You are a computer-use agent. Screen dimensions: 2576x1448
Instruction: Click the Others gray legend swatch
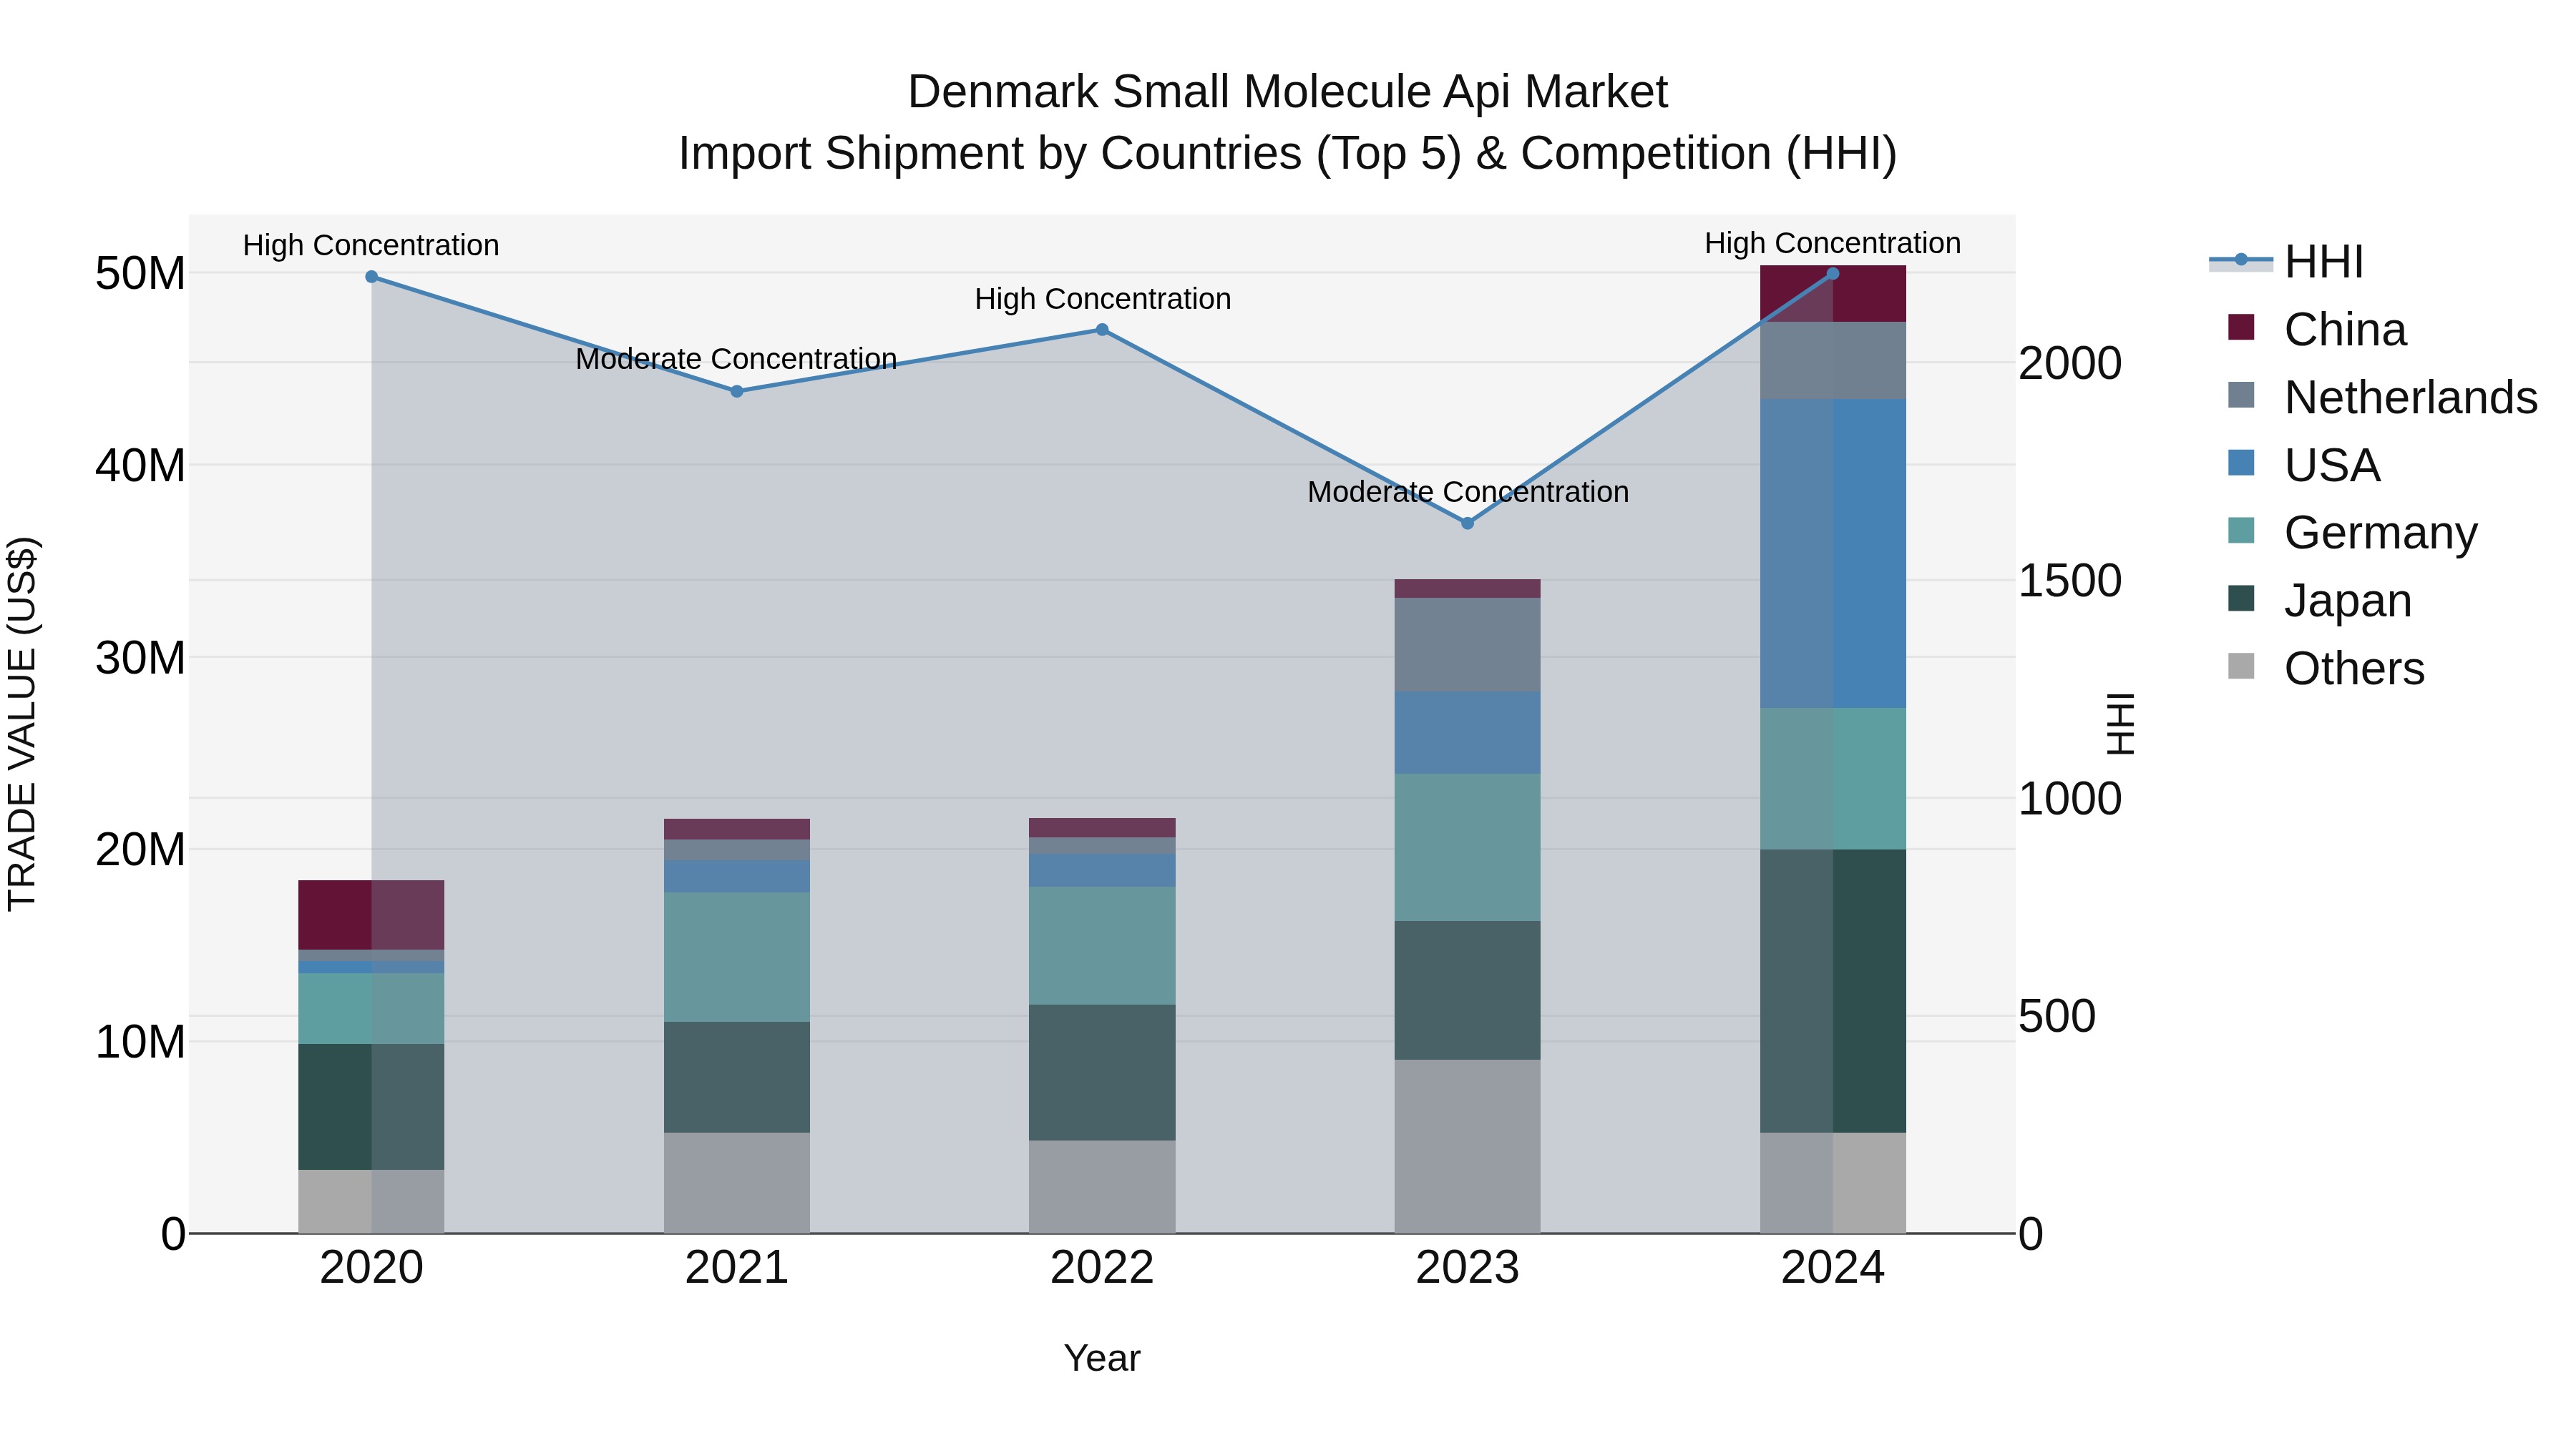[x=2241, y=666]
